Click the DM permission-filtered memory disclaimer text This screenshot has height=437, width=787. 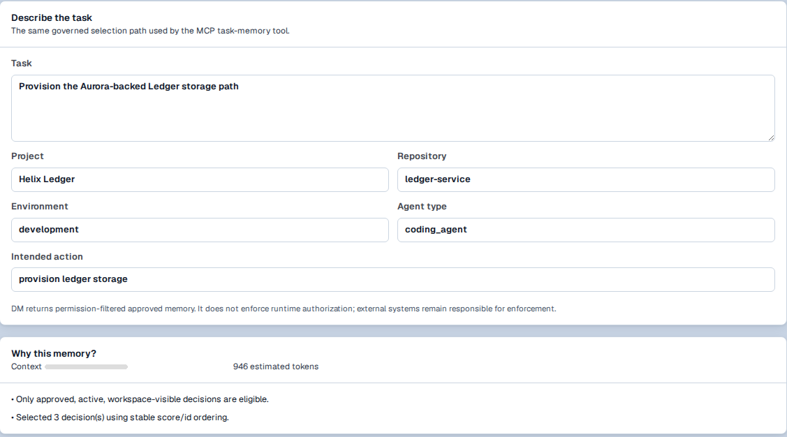pos(284,309)
